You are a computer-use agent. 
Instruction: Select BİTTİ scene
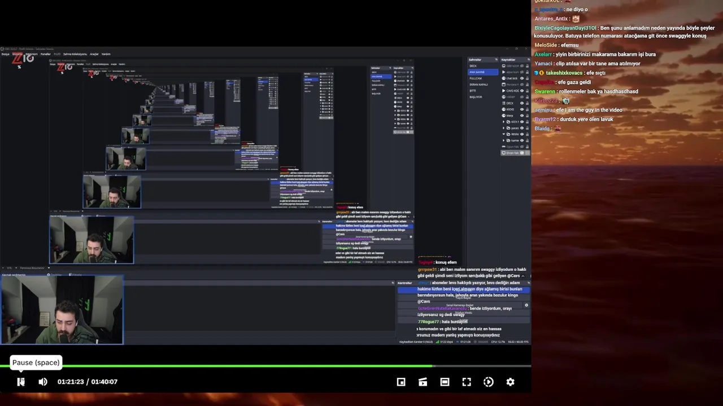click(483, 91)
